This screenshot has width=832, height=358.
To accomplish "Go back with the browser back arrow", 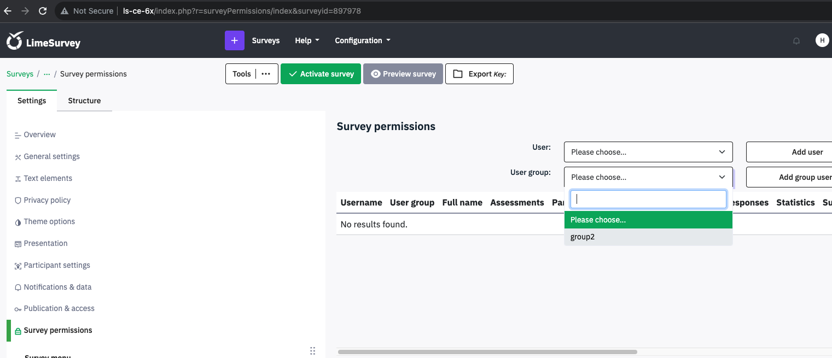I will coord(8,11).
